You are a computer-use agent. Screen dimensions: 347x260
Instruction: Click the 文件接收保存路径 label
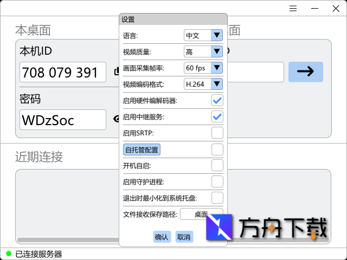150,214
